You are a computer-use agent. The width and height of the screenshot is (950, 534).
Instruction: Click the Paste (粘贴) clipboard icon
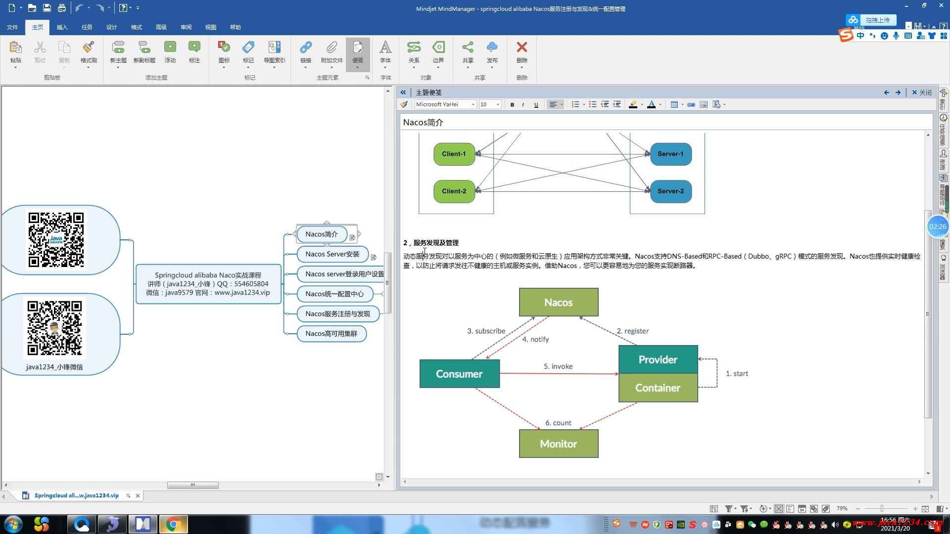15,47
